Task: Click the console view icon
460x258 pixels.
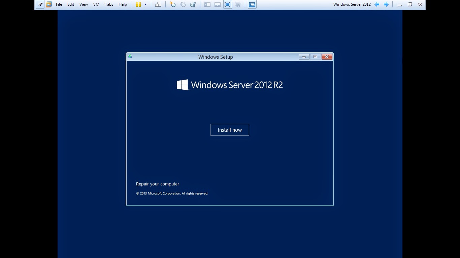Action: [252, 4]
